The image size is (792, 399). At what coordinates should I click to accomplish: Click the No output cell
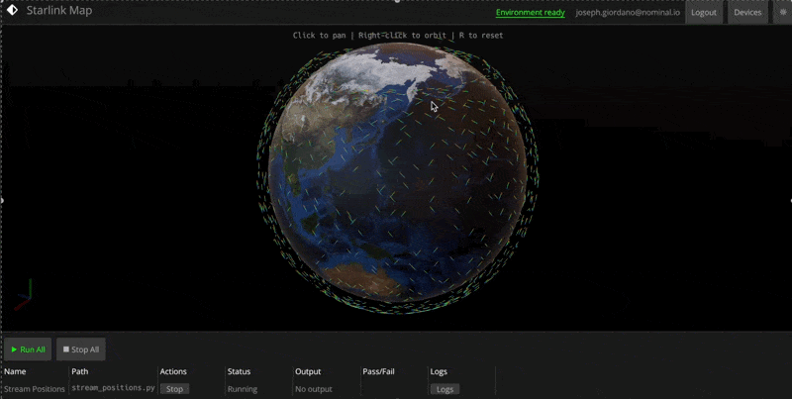(314, 389)
